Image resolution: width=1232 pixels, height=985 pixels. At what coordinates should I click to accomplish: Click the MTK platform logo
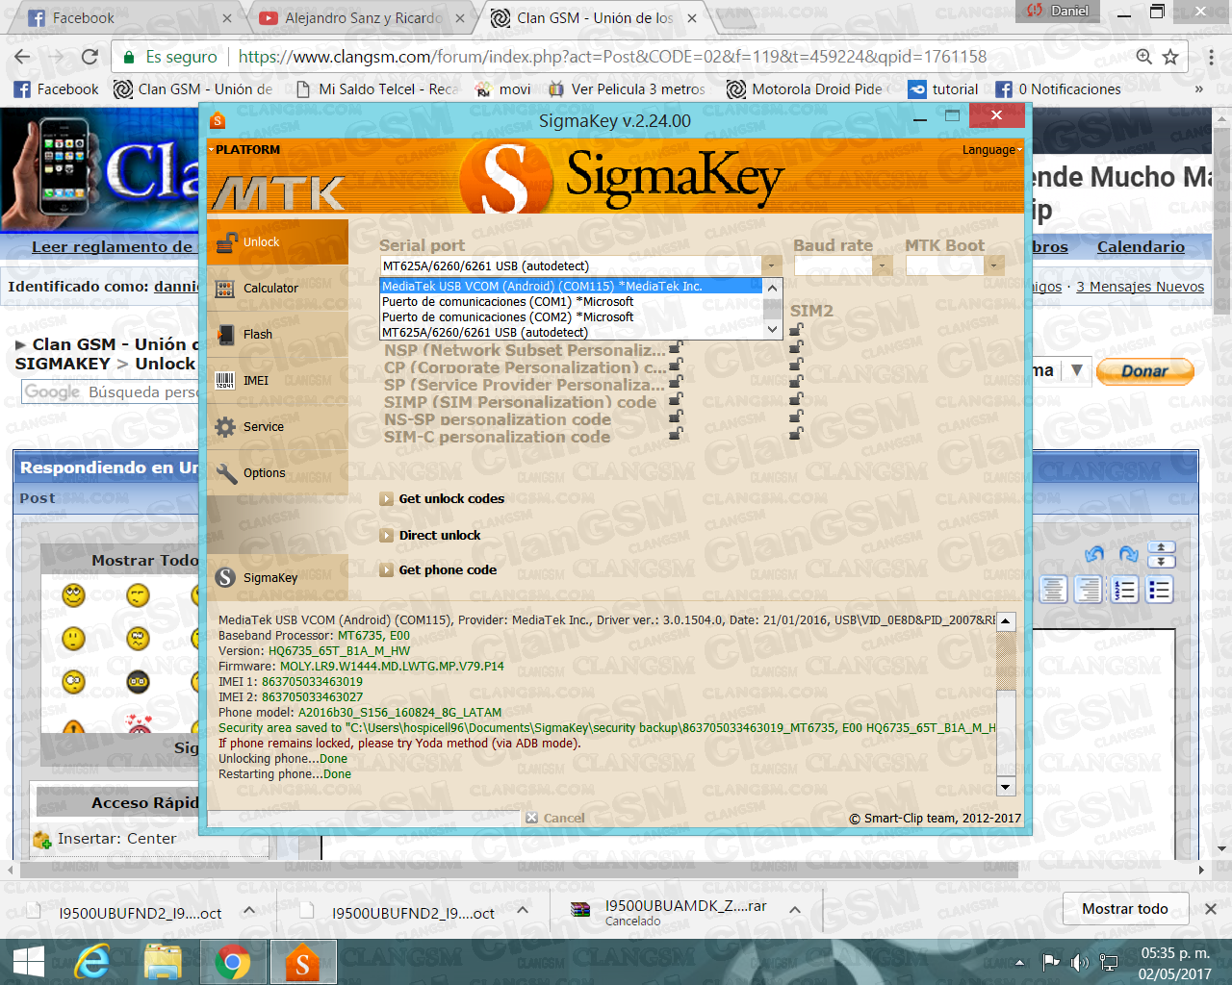click(278, 192)
